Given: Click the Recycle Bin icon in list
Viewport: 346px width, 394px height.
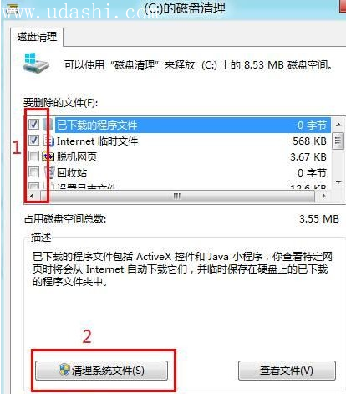Looking at the screenshot, I should [x=49, y=172].
